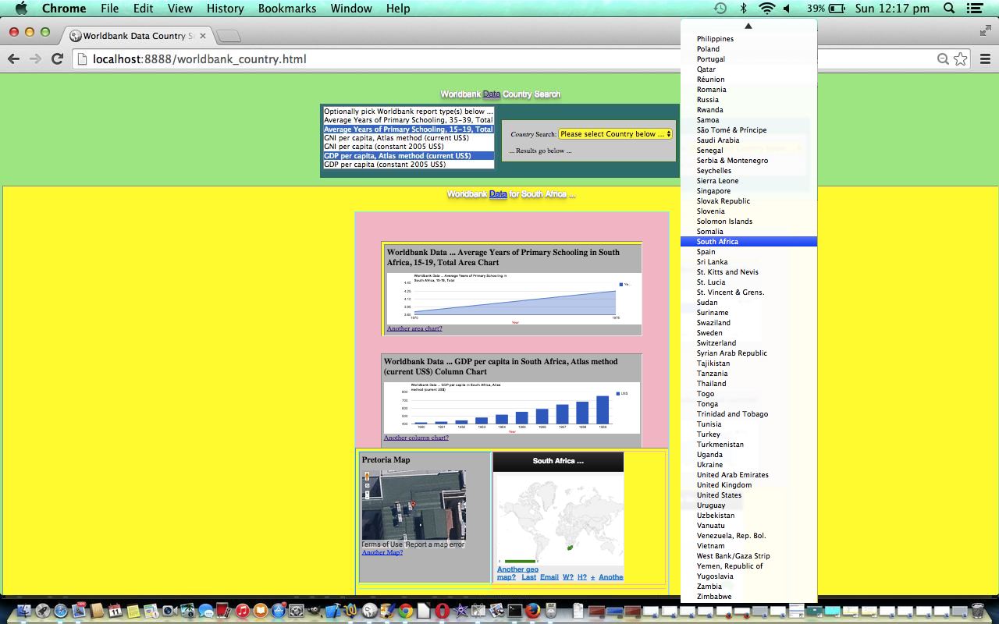Select 'GNI per capita, Atlas method' report option

tap(408, 138)
